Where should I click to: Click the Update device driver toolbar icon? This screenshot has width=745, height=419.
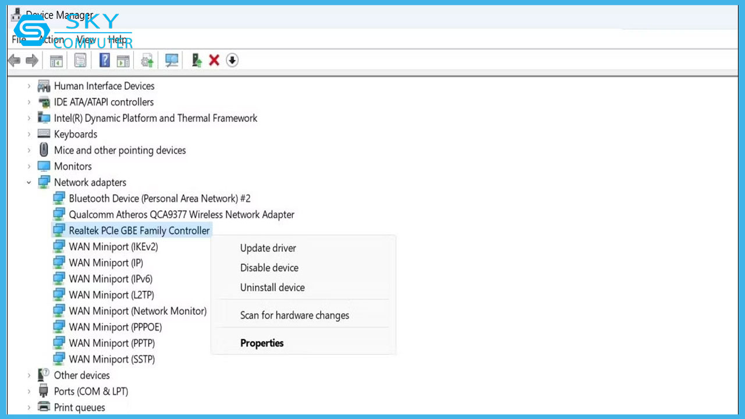[x=197, y=60]
